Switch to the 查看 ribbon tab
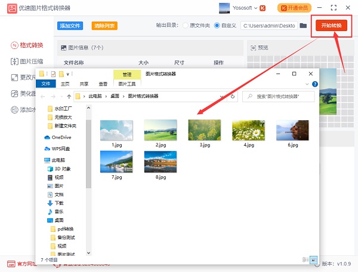Image resolution: width=358 pixels, height=272 pixels. 103,84
